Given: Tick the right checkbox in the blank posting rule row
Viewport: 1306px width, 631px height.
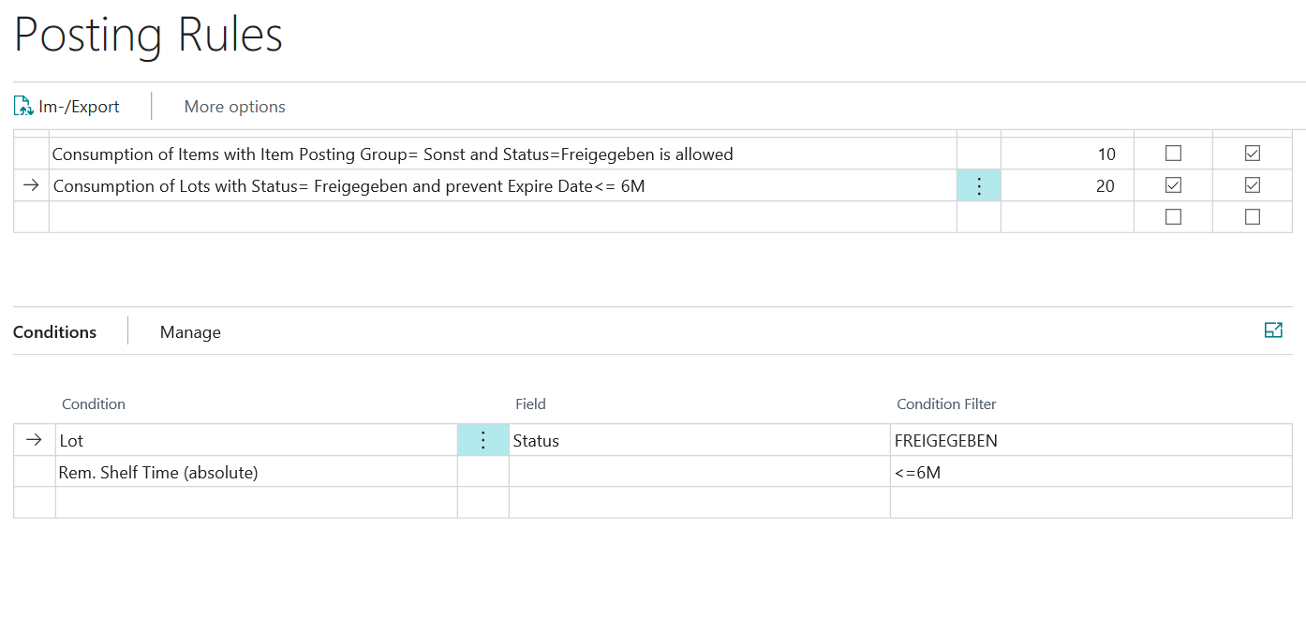Looking at the screenshot, I should [x=1253, y=217].
